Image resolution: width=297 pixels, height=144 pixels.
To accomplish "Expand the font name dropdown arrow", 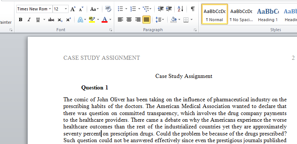I will (50, 9).
